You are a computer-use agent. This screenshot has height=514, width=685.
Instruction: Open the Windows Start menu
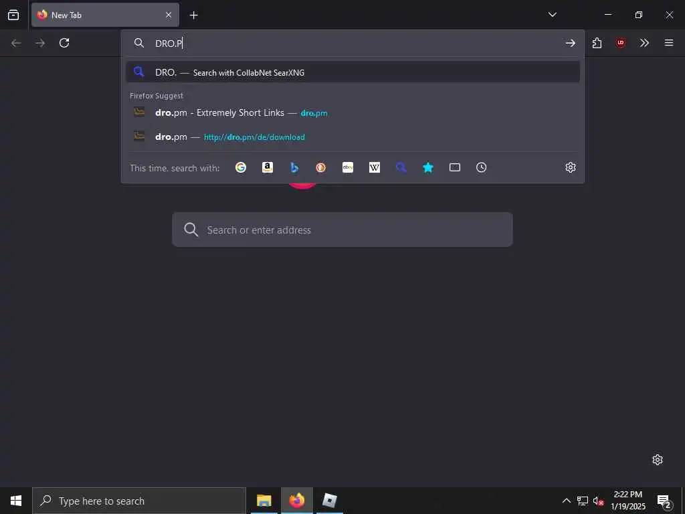[16, 501]
